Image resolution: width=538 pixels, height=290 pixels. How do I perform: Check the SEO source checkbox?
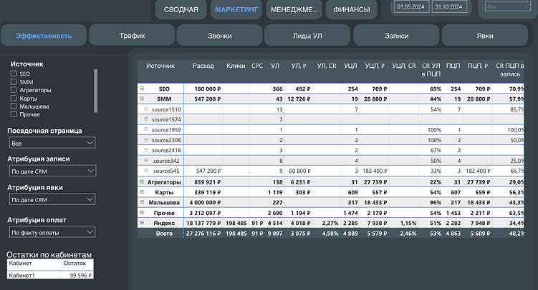pos(14,74)
